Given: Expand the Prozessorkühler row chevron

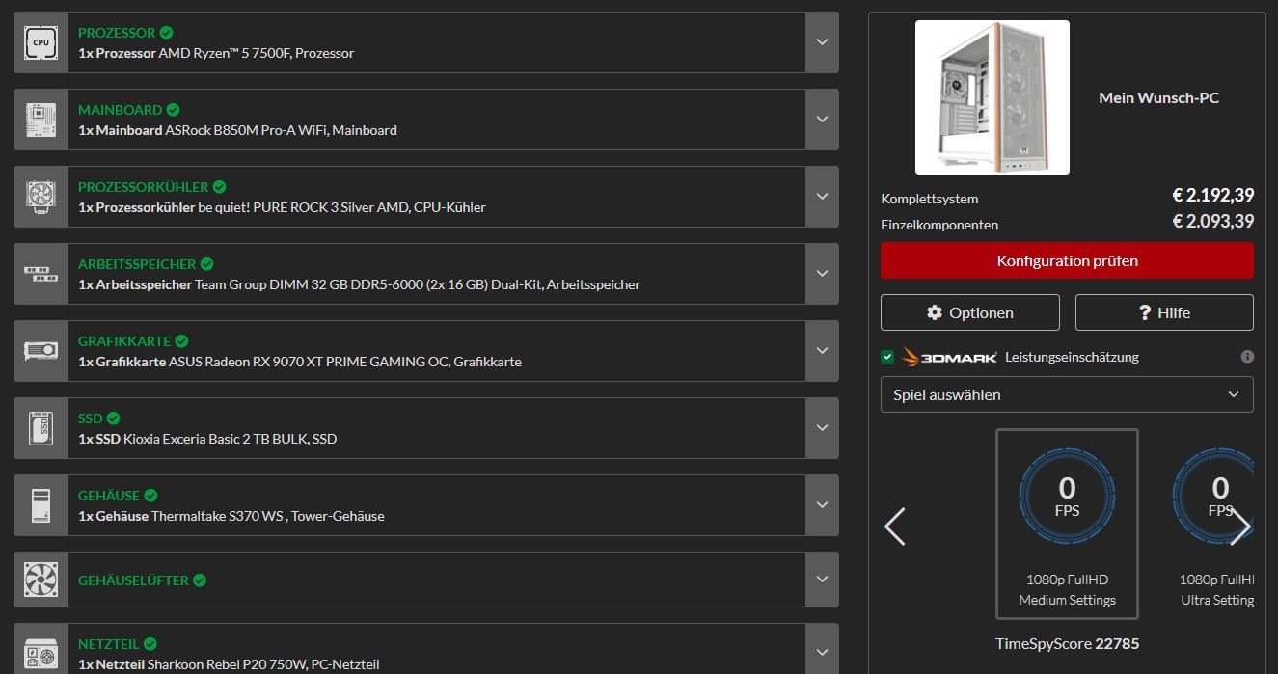Looking at the screenshot, I should [x=822, y=197].
